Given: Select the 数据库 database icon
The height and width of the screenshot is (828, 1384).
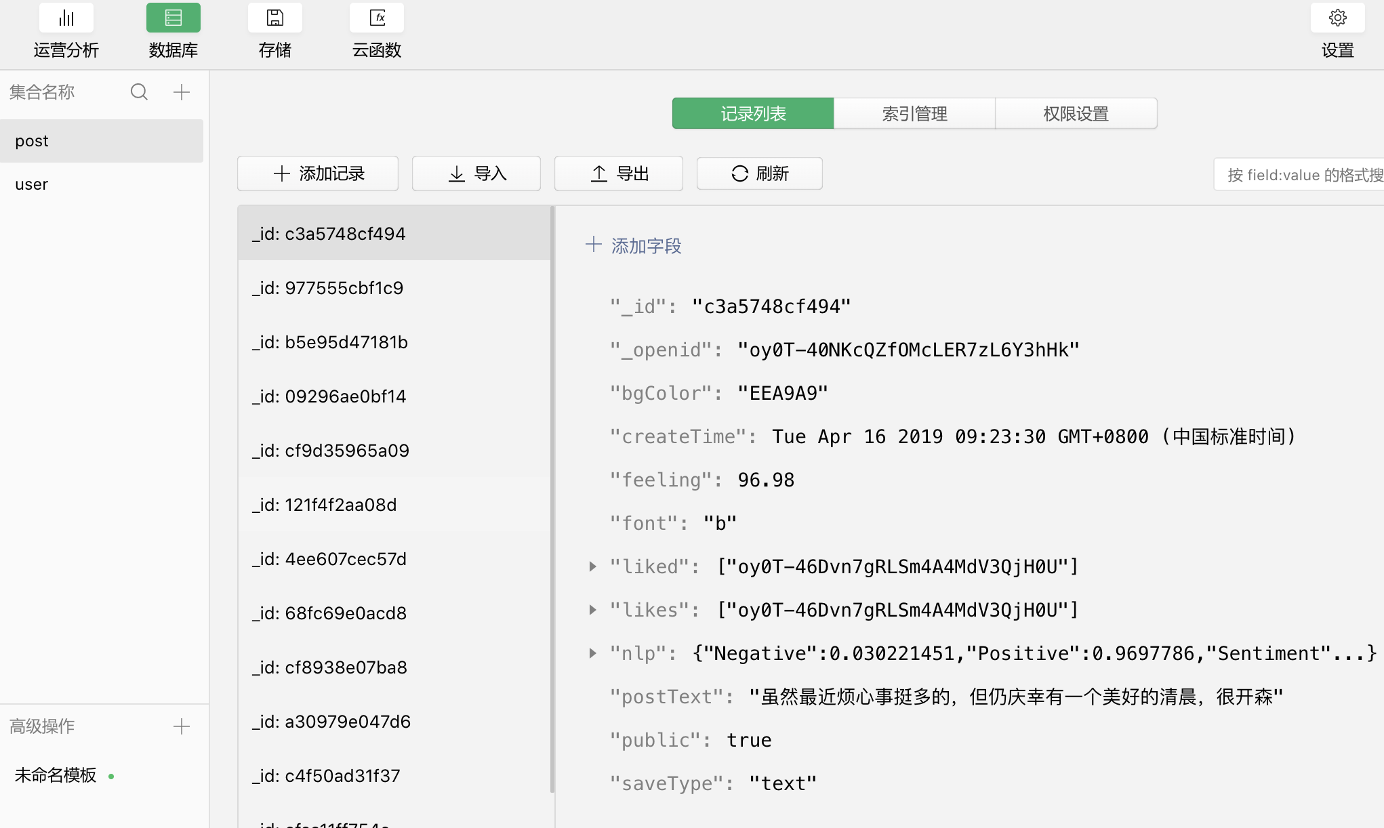Looking at the screenshot, I should [173, 18].
